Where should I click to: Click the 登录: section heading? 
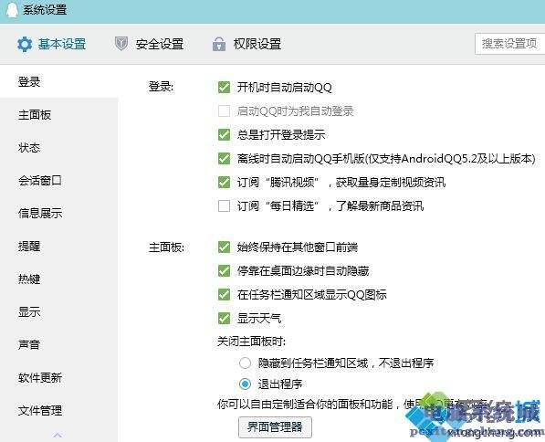coord(161,87)
